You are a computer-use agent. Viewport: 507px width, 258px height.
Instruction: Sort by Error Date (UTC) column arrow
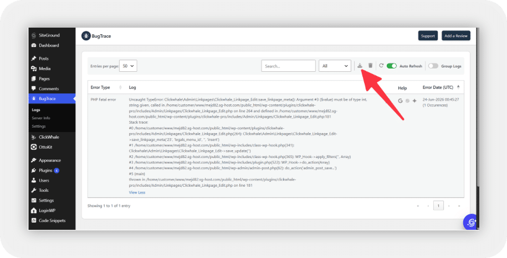click(458, 87)
